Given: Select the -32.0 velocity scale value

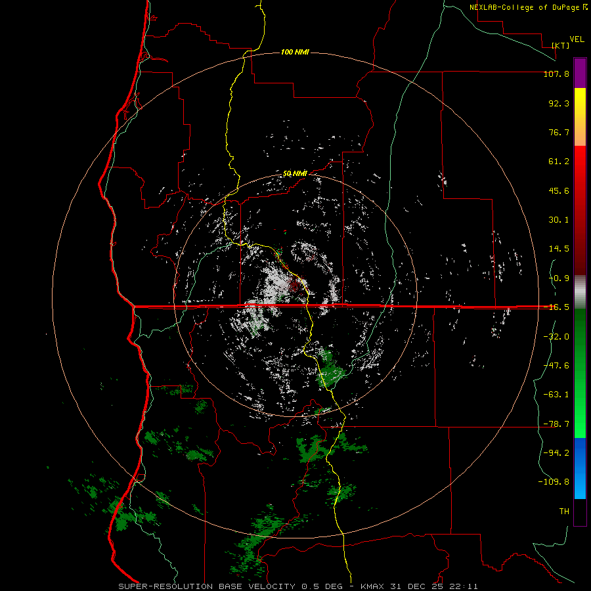Looking at the screenshot, I should tap(556, 337).
